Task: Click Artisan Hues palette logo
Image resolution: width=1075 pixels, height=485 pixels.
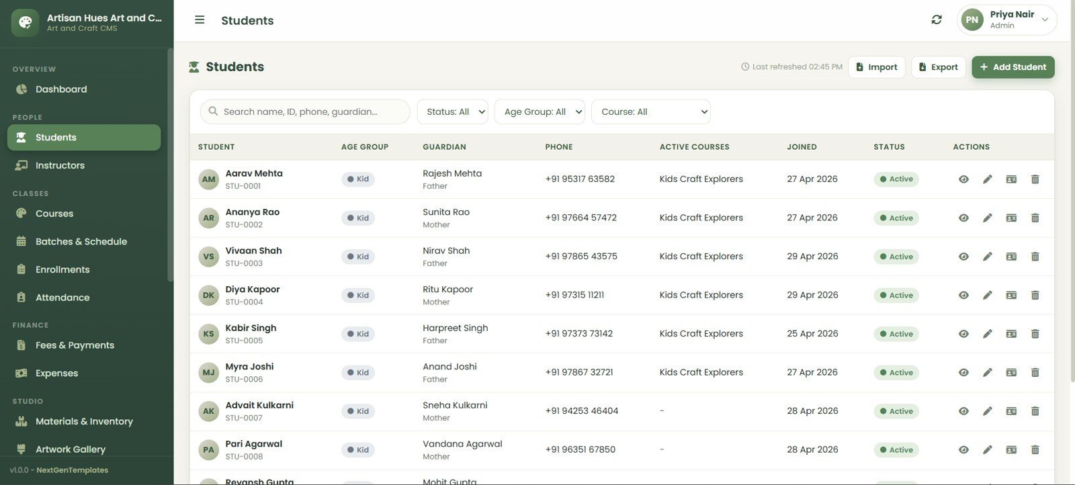Action: tap(25, 23)
